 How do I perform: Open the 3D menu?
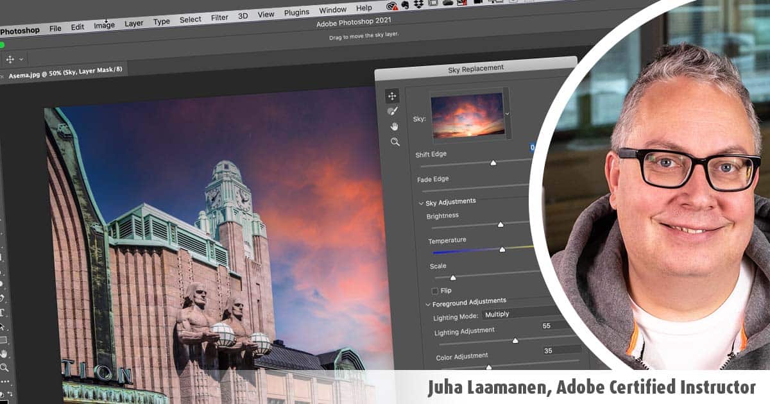pos(243,16)
